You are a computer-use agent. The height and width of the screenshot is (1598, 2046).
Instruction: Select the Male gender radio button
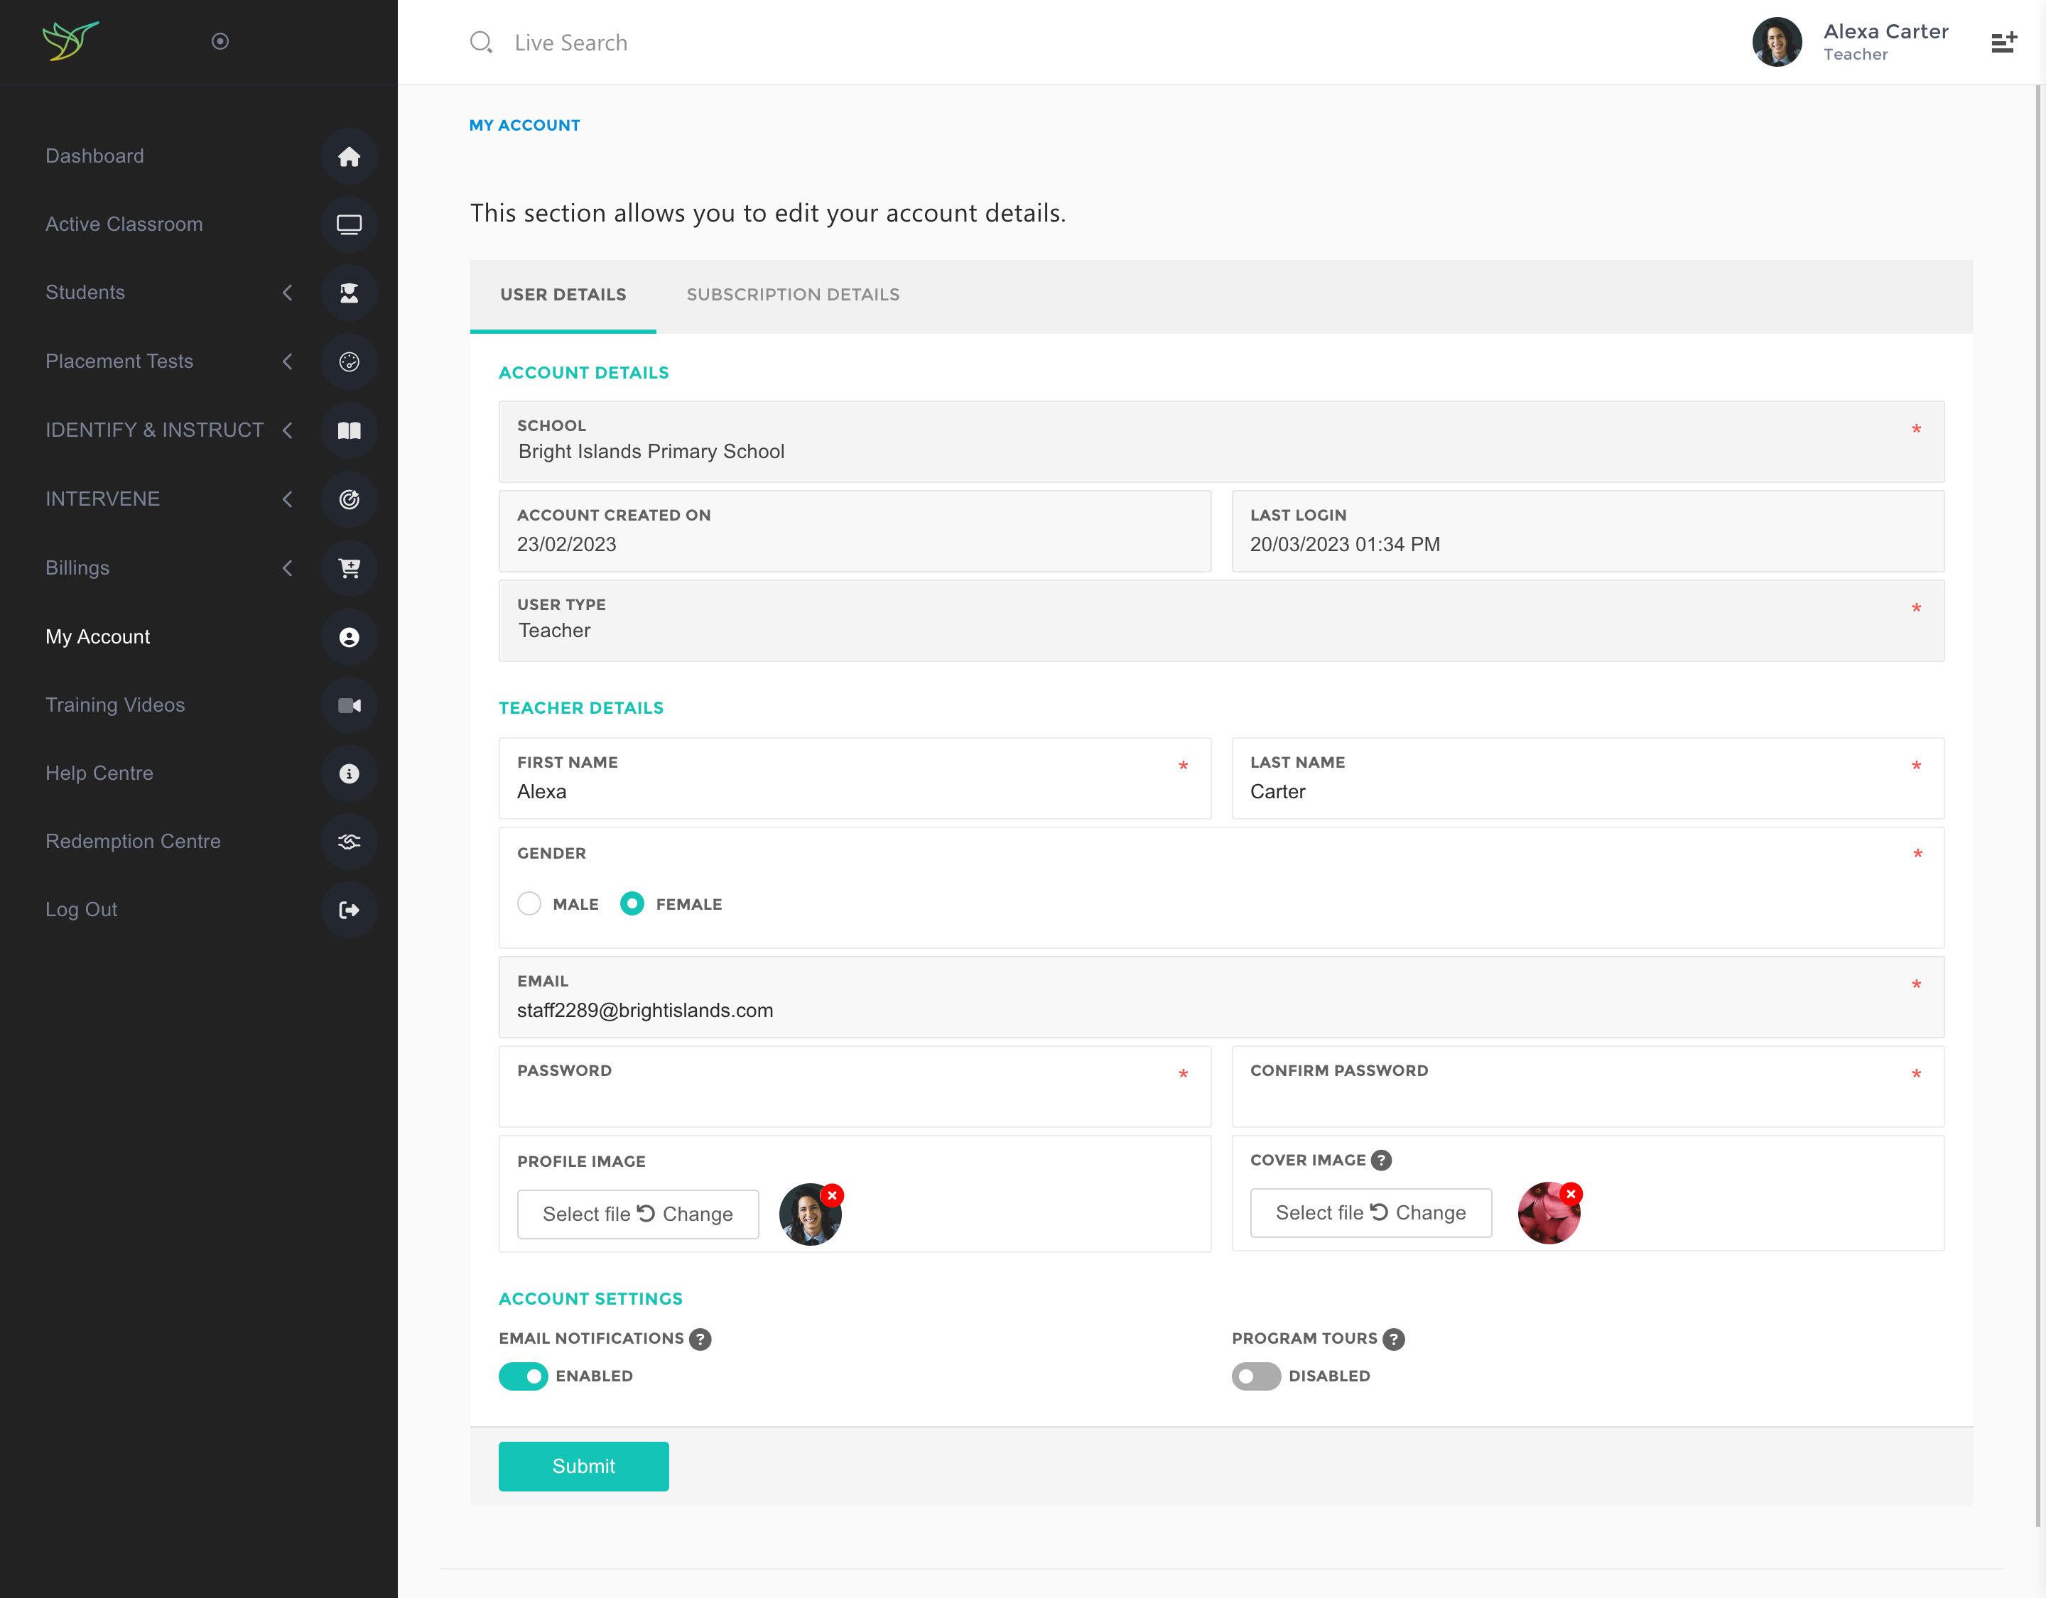pos(529,904)
